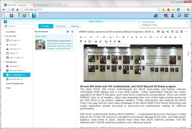Open more note options ellipsis
This screenshot has width=192, height=129.
click(186, 32)
